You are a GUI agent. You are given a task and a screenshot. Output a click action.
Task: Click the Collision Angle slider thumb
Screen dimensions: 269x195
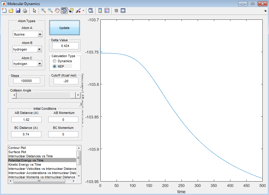[73, 95]
